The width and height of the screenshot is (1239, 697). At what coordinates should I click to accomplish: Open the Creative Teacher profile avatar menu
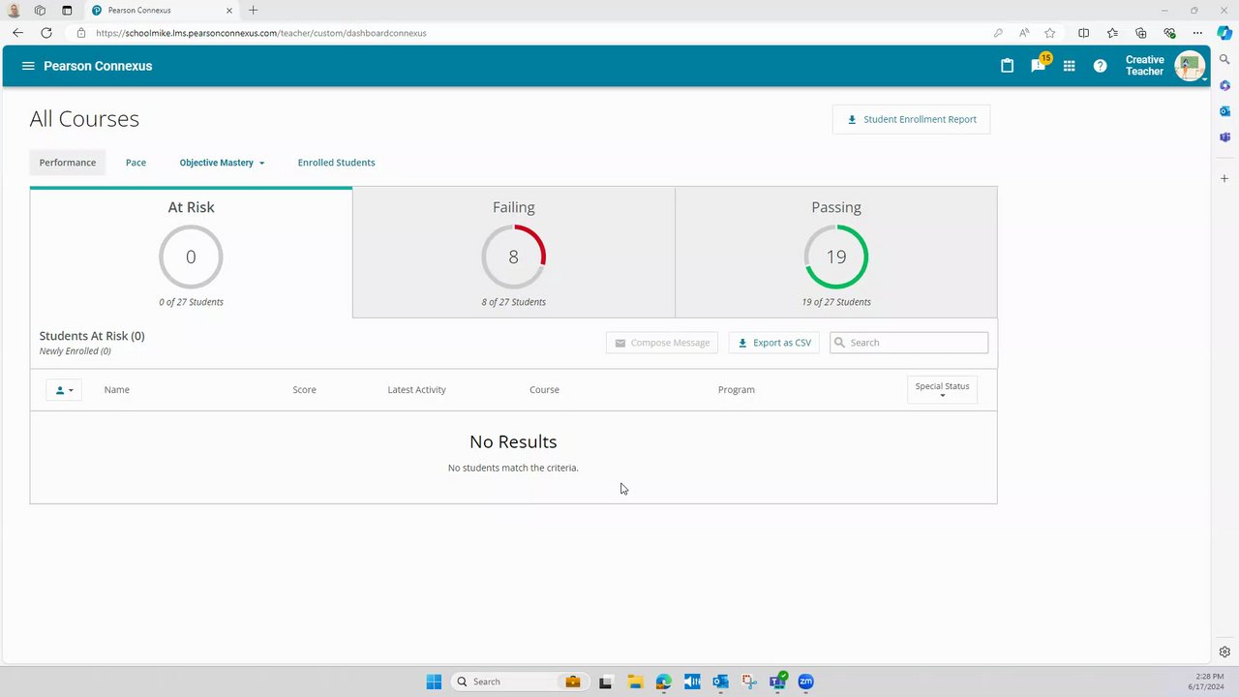coord(1189,66)
